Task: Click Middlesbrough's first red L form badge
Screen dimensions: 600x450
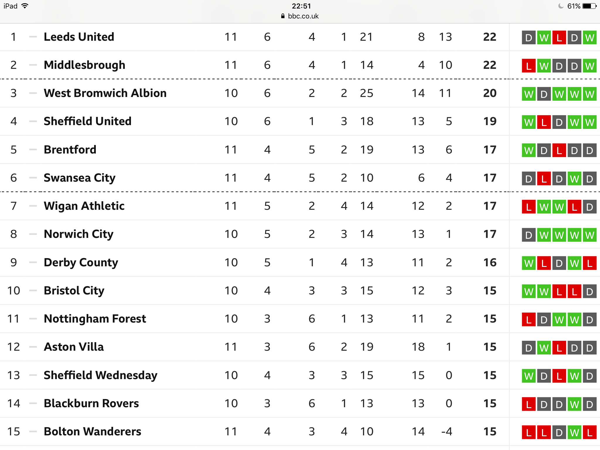Action: pos(529,66)
